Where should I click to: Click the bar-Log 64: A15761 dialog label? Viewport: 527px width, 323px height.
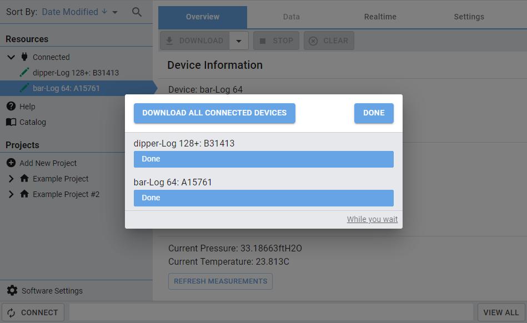click(173, 183)
